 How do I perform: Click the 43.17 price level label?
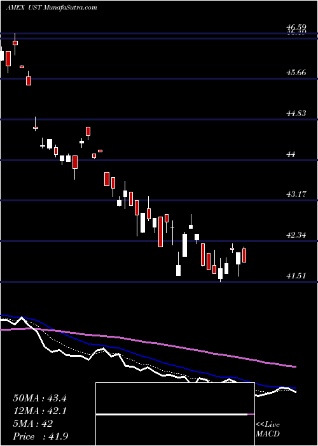(296, 194)
